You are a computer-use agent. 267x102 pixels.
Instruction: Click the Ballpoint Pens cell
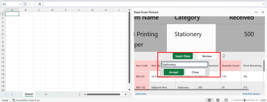tap(162, 87)
